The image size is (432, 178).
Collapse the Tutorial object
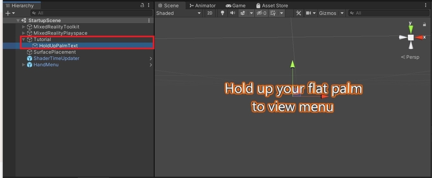[x=24, y=39]
